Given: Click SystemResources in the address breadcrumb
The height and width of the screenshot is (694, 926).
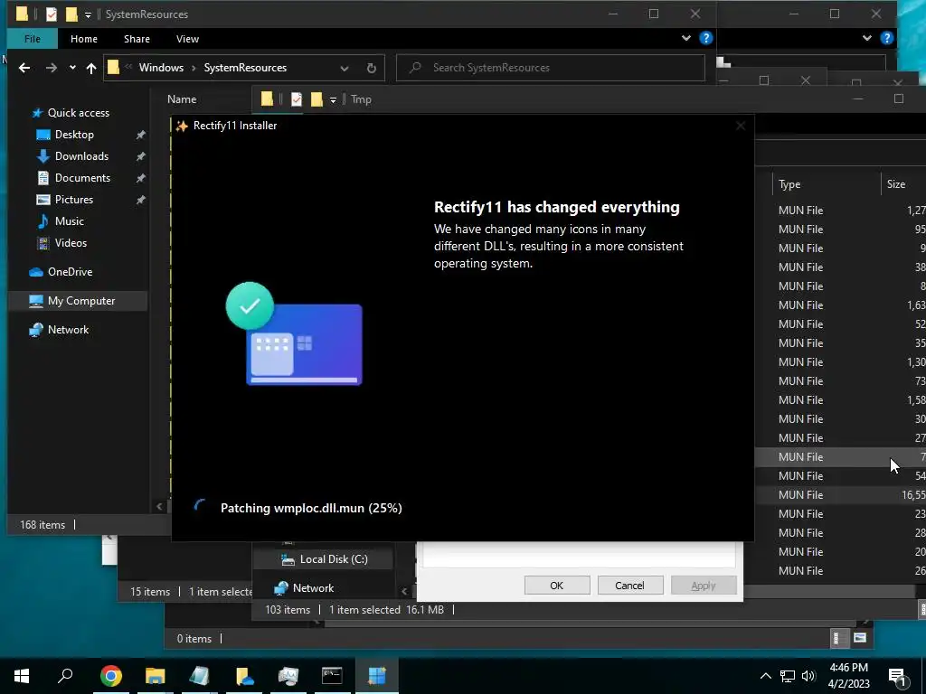Looking at the screenshot, I should click(245, 67).
